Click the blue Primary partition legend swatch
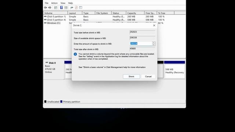The height and width of the screenshot is (132, 235). [61, 102]
